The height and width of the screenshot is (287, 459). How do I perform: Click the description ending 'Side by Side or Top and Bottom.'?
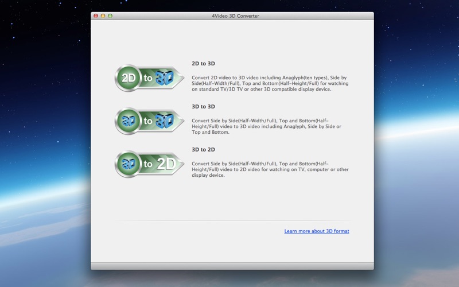(x=266, y=126)
